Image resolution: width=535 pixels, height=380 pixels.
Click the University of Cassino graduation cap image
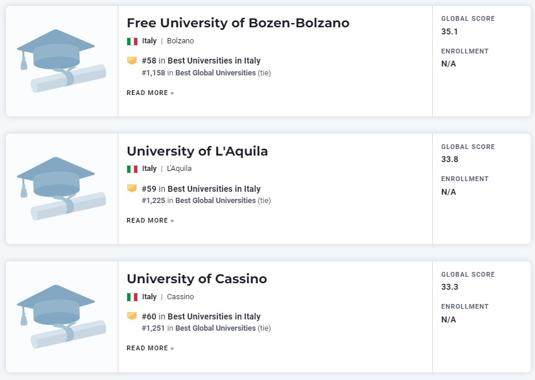[x=61, y=316]
